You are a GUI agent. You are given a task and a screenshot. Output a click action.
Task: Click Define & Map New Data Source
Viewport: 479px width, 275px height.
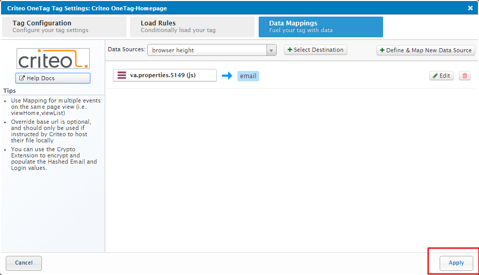tap(426, 50)
